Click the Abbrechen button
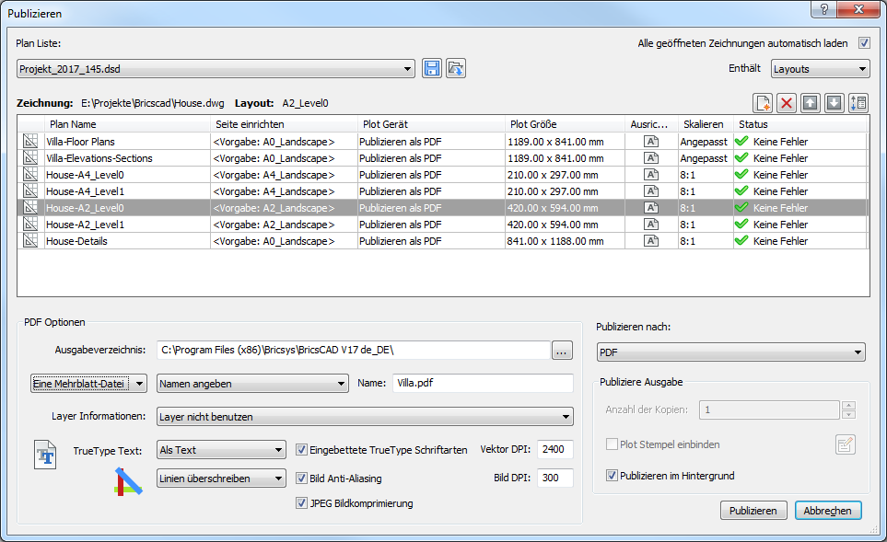The width and height of the screenshot is (887, 542). 828,511
